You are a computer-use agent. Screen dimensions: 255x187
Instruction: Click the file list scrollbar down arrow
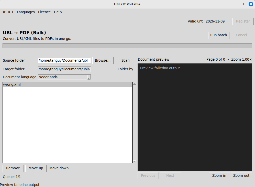[x=134, y=161]
